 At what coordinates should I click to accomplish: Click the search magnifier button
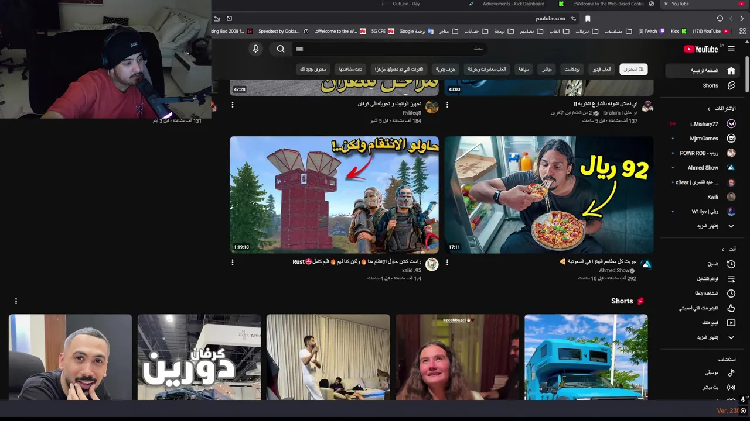pyautogui.click(x=281, y=49)
